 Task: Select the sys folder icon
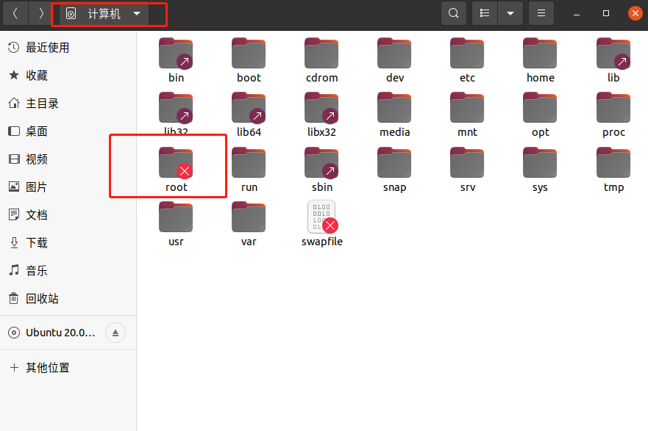point(540,163)
